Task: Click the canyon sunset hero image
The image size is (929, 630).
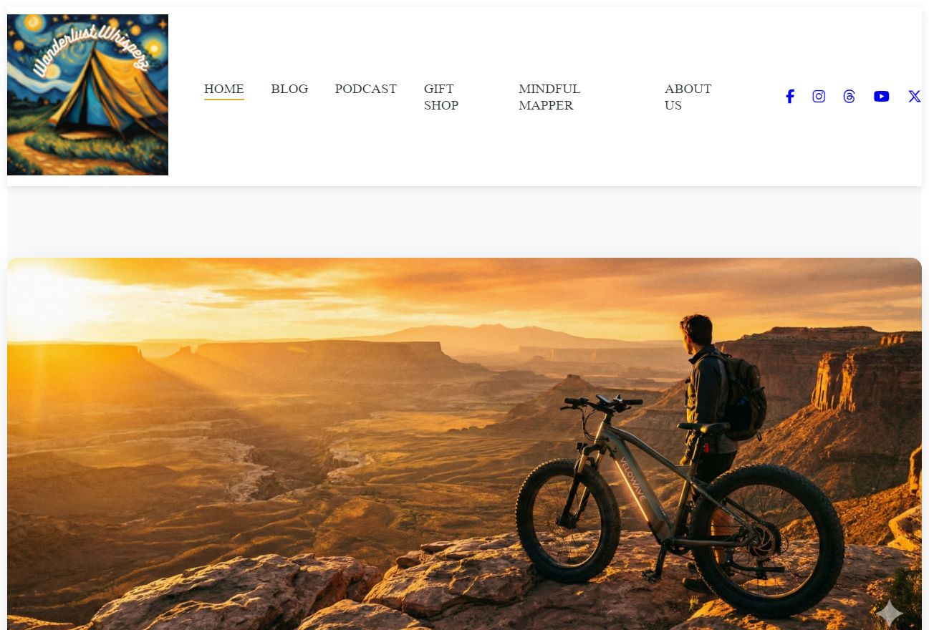Action: 464,444
